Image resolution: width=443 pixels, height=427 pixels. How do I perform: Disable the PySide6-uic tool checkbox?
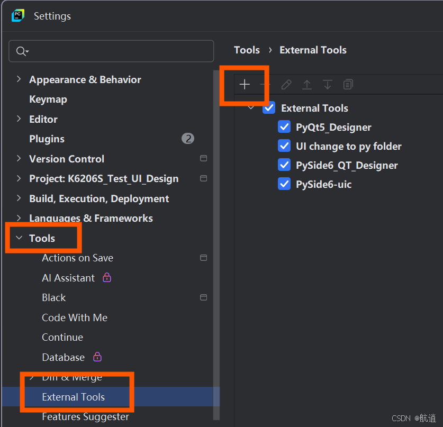point(284,184)
